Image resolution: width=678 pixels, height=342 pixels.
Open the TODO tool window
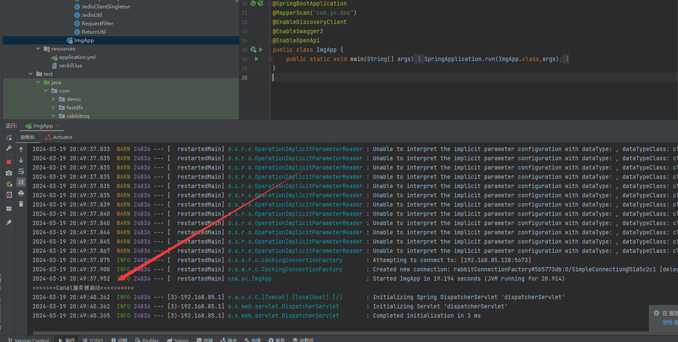coord(93,340)
